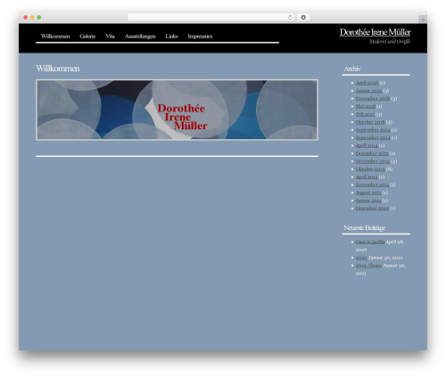The width and height of the screenshot is (446, 377).
Task: Open the November 2018 archive
Action: (x=373, y=99)
